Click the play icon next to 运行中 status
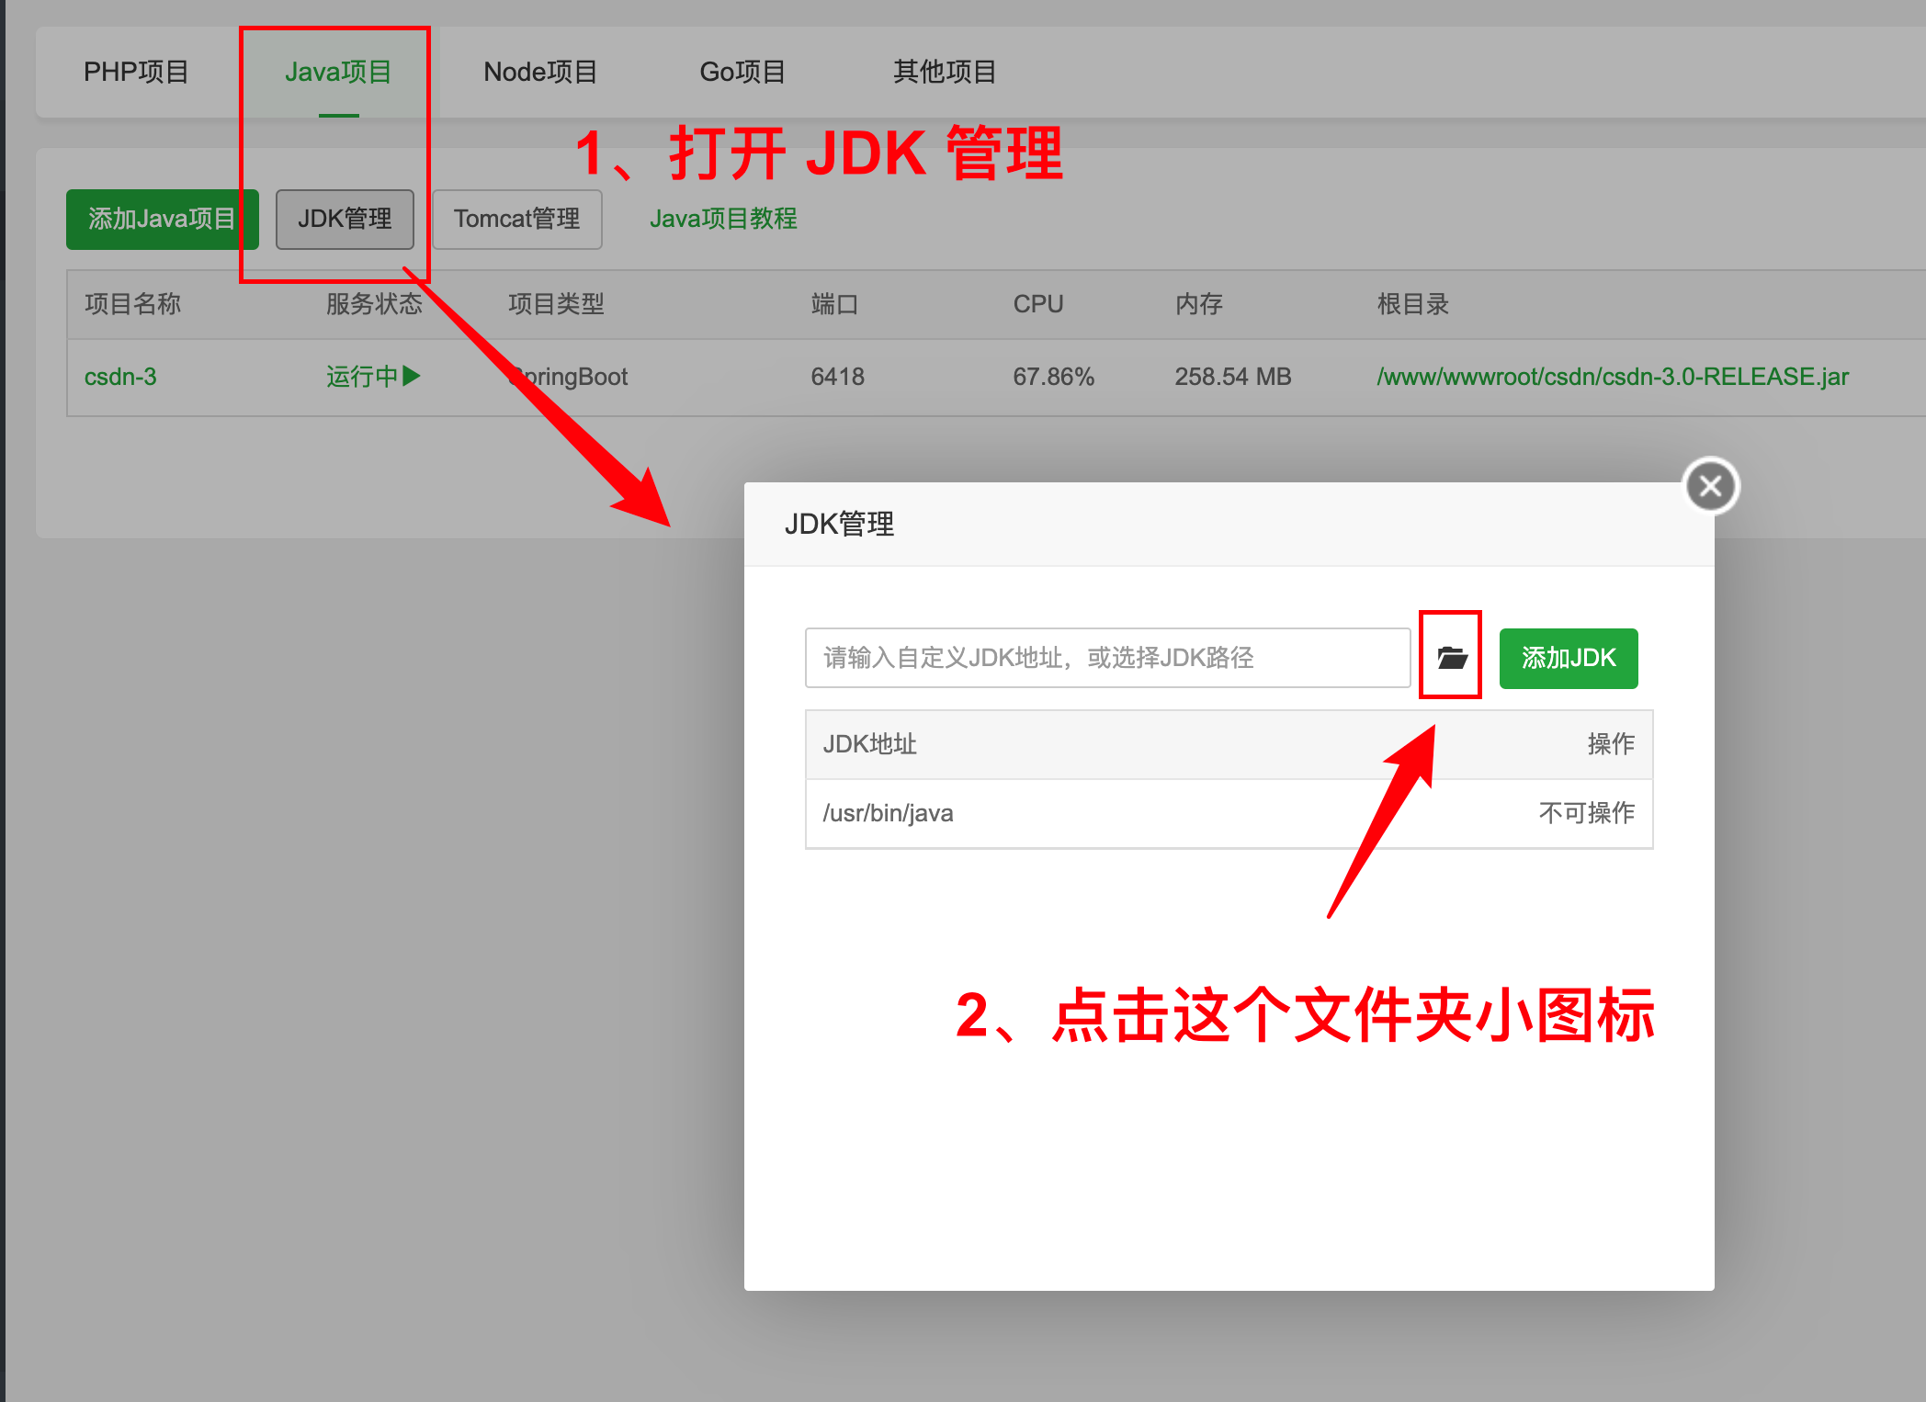The width and height of the screenshot is (1926, 1402). (414, 376)
